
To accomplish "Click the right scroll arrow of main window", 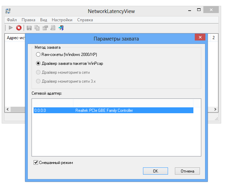I will pos(215,109).
